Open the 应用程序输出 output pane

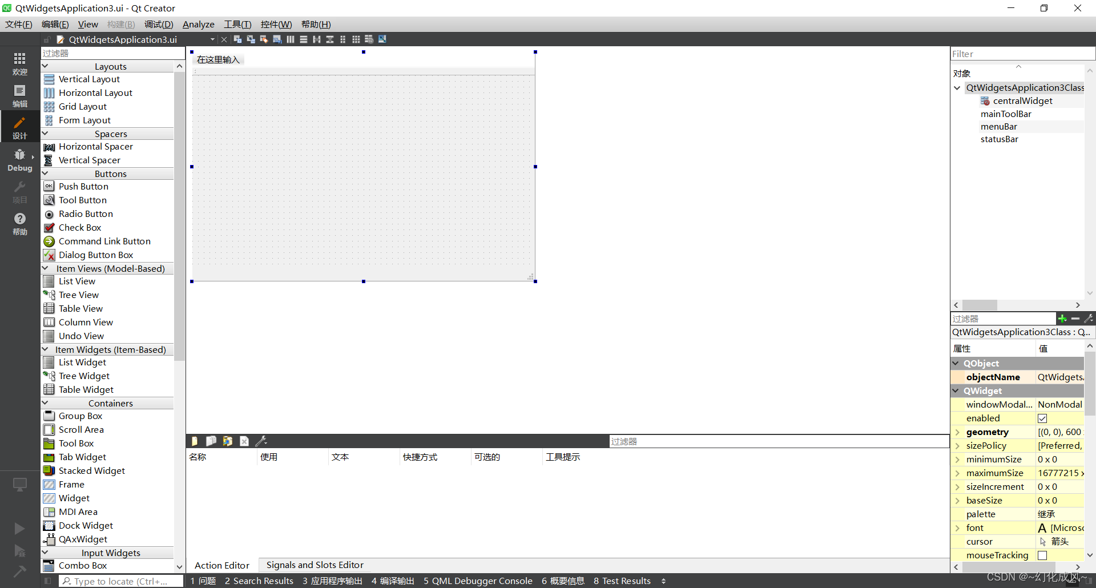pos(332,581)
